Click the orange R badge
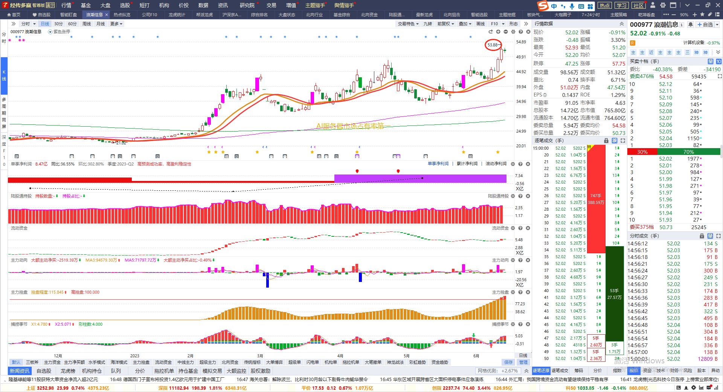This screenshot has width=723, height=392. click(x=633, y=43)
